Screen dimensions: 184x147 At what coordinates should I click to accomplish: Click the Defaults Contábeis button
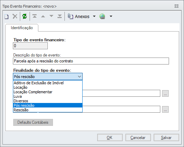[x=33, y=122]
